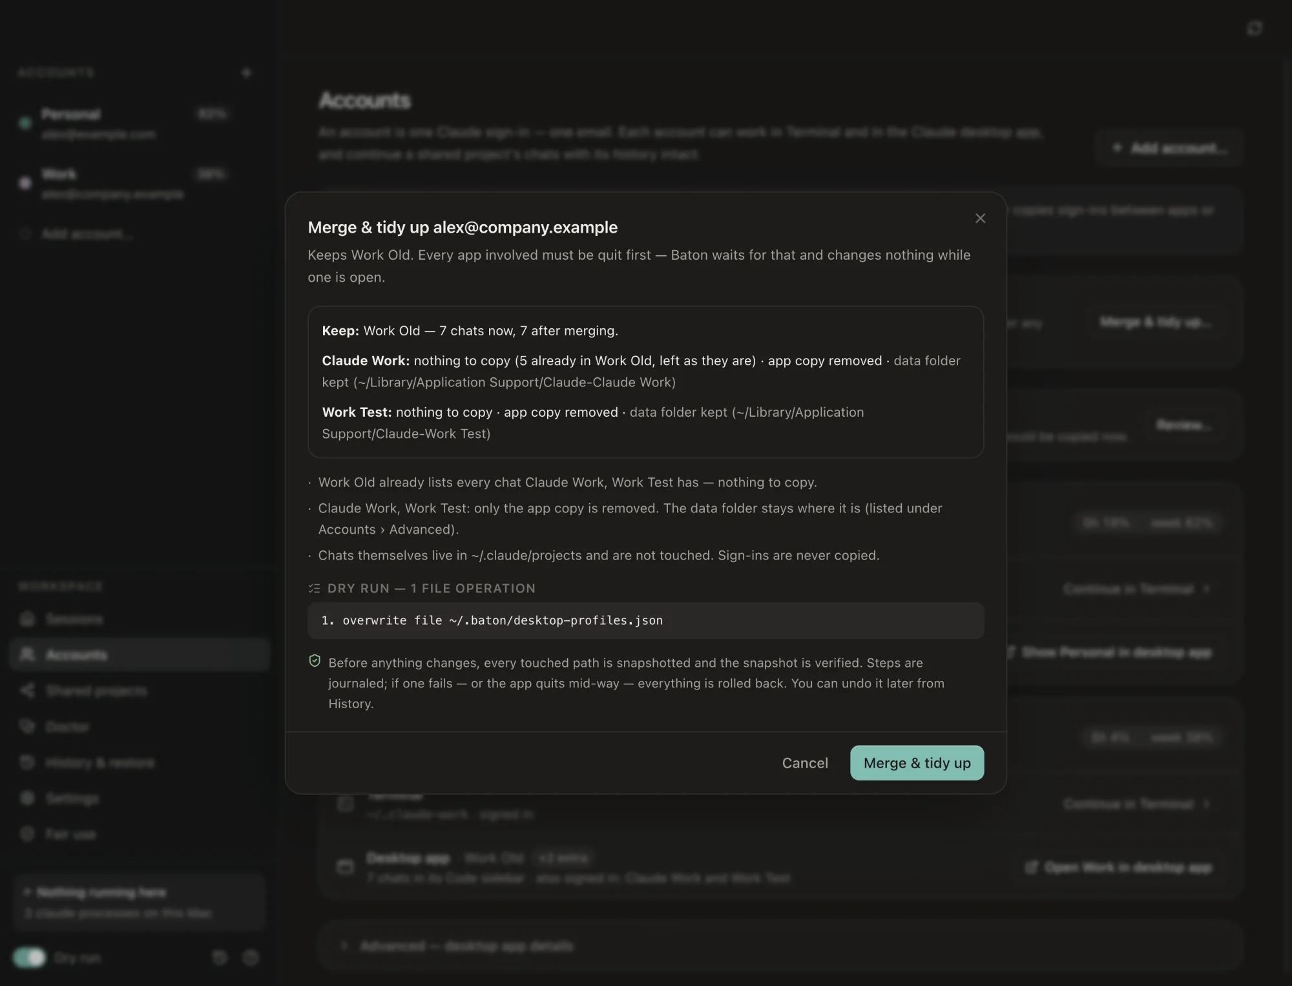Click the shield check icon beside snapshot note
The width and height of the screenshot is (1292, 986).
(315, 660)
